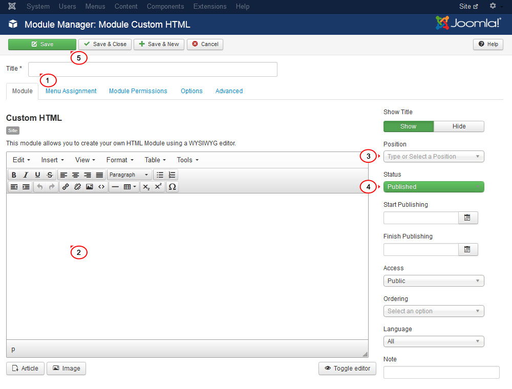Insert special character omega icon

pos(173,187)
